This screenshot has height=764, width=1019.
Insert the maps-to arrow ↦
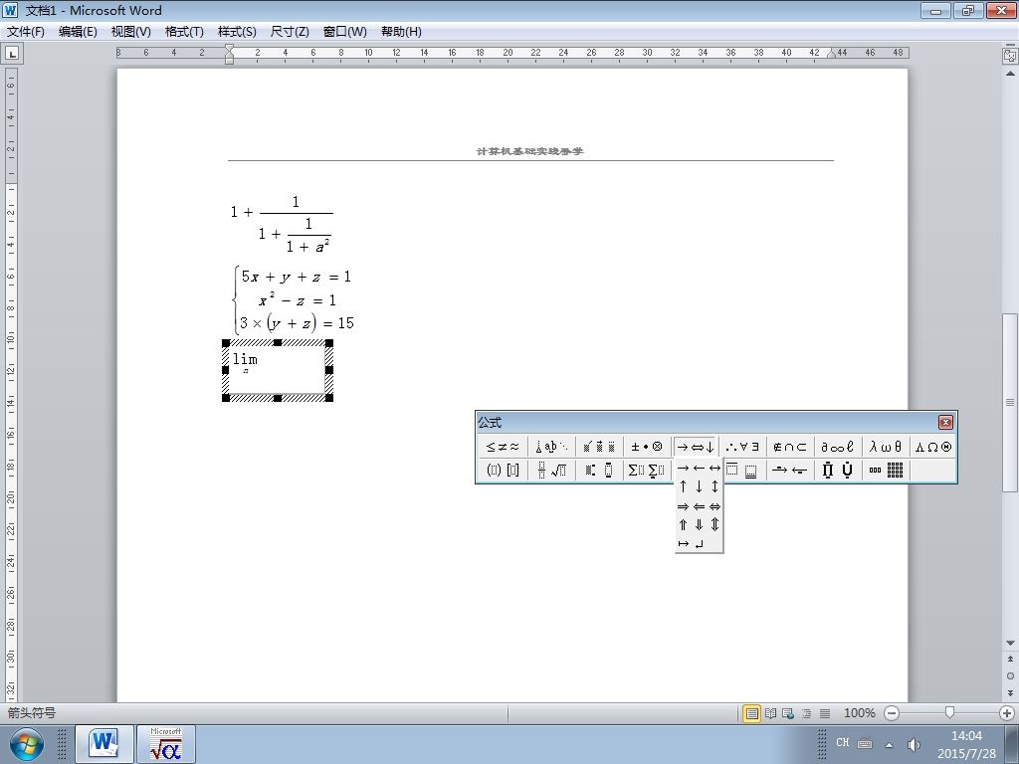[683, 544]
